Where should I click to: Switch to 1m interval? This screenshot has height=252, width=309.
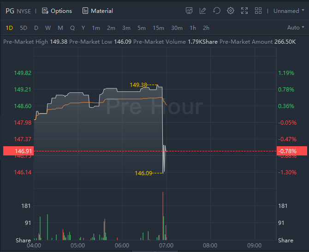96,28
